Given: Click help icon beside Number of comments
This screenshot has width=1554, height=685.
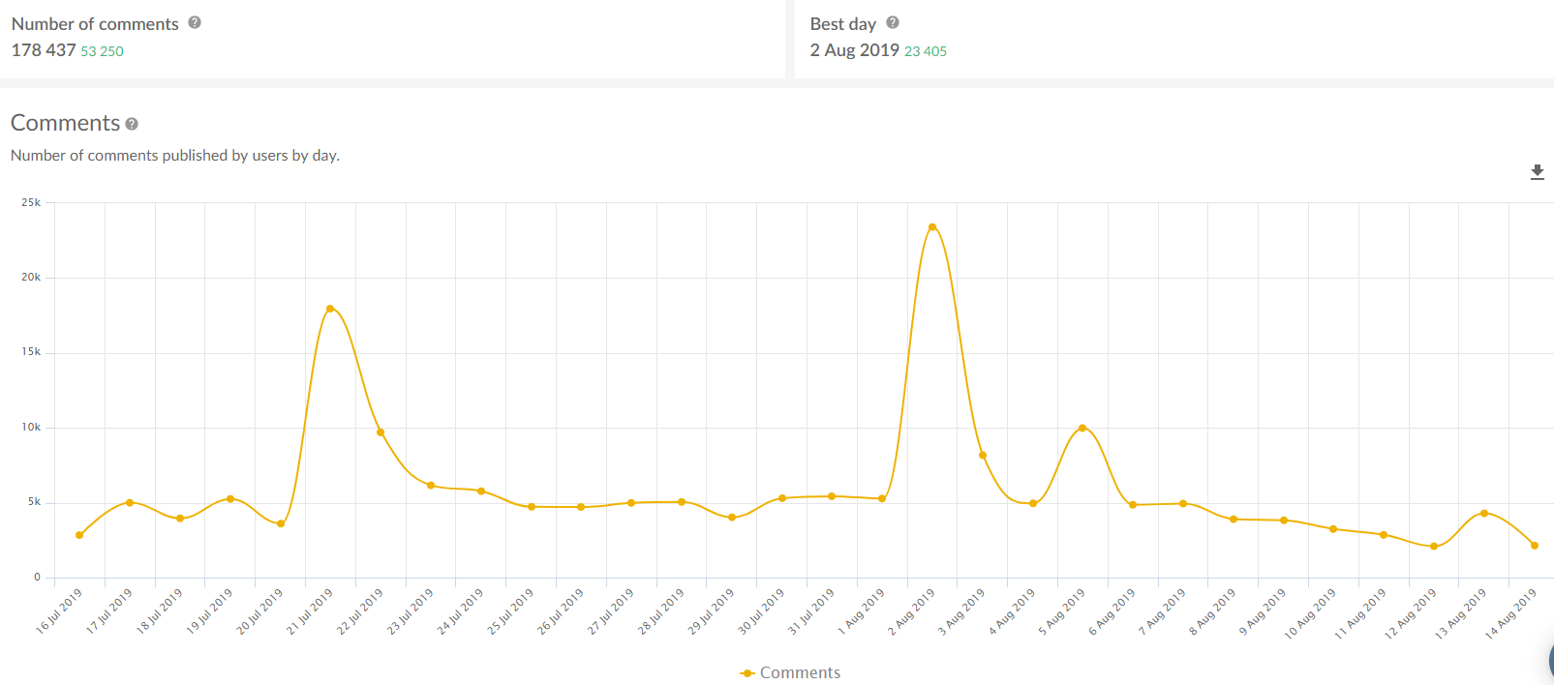Looking at the screenshot, I should 195,23.
